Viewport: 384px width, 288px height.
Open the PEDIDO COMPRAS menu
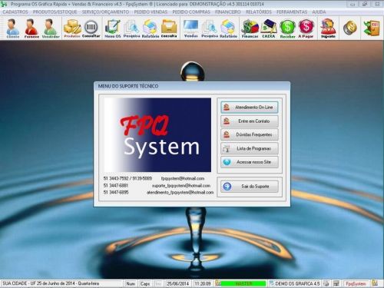click(x=191, y=12)
